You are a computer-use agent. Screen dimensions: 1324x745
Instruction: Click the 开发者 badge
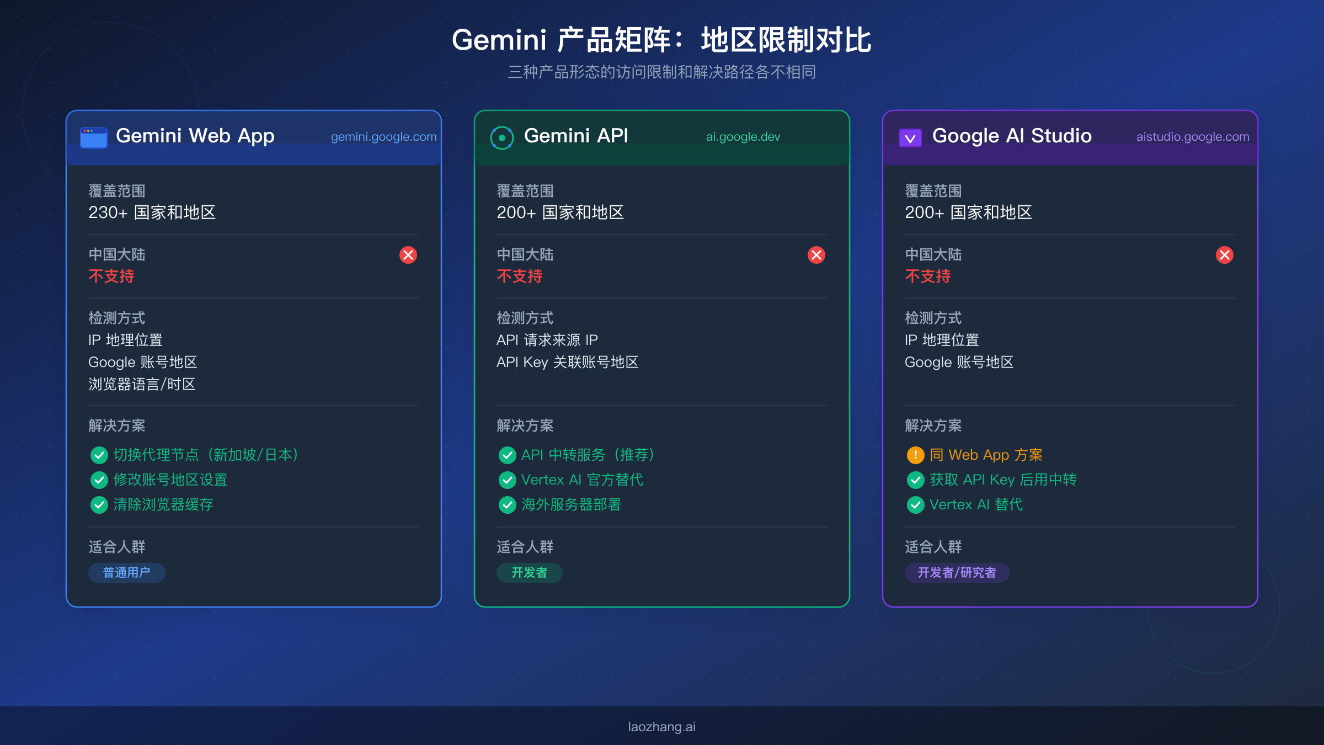[x=529, y=572]
